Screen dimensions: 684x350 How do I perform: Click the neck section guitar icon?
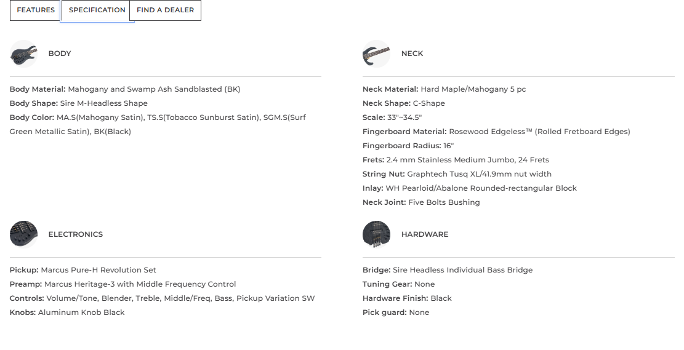[376, 54]
